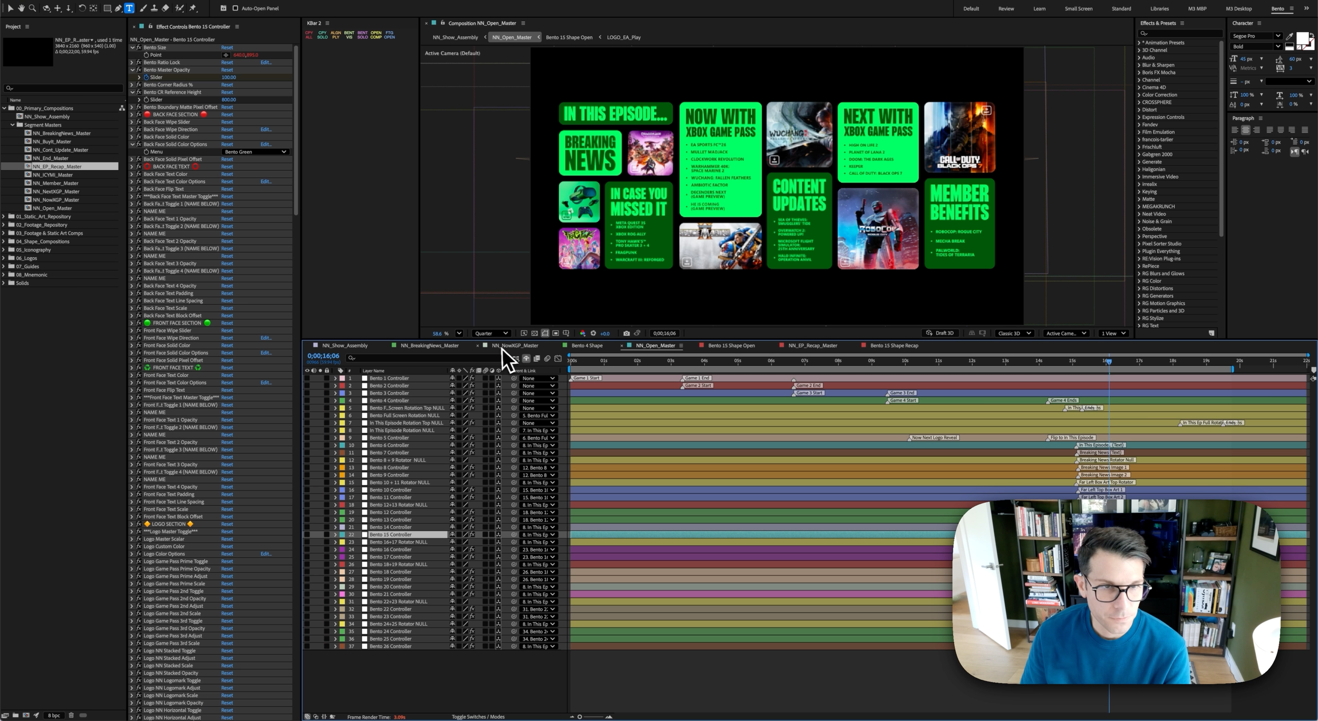Open the Bento Green menu dropdown

pos(255,152)
